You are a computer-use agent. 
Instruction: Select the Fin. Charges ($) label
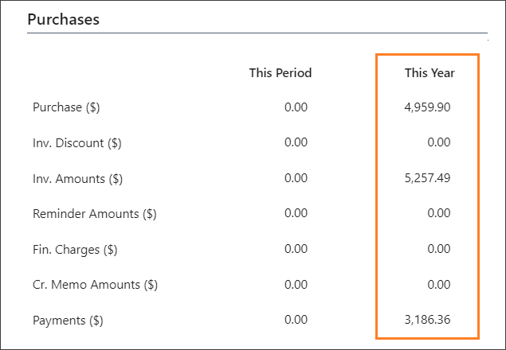point(75,250)
